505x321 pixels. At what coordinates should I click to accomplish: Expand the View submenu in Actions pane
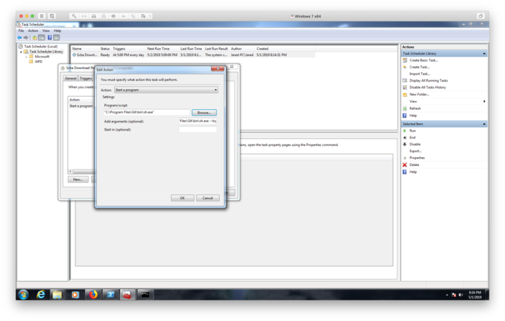click(484, 102)
